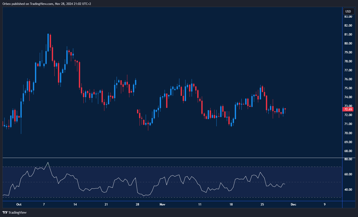The image size is (358, 217).
Task: Click the 60.00 level on RSI scale
Action: [348, 174]
